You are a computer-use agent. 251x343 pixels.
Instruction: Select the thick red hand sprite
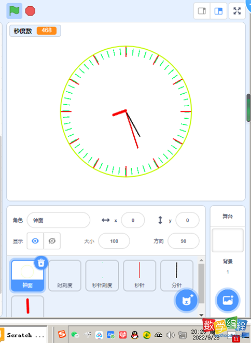tap(27, 306)
